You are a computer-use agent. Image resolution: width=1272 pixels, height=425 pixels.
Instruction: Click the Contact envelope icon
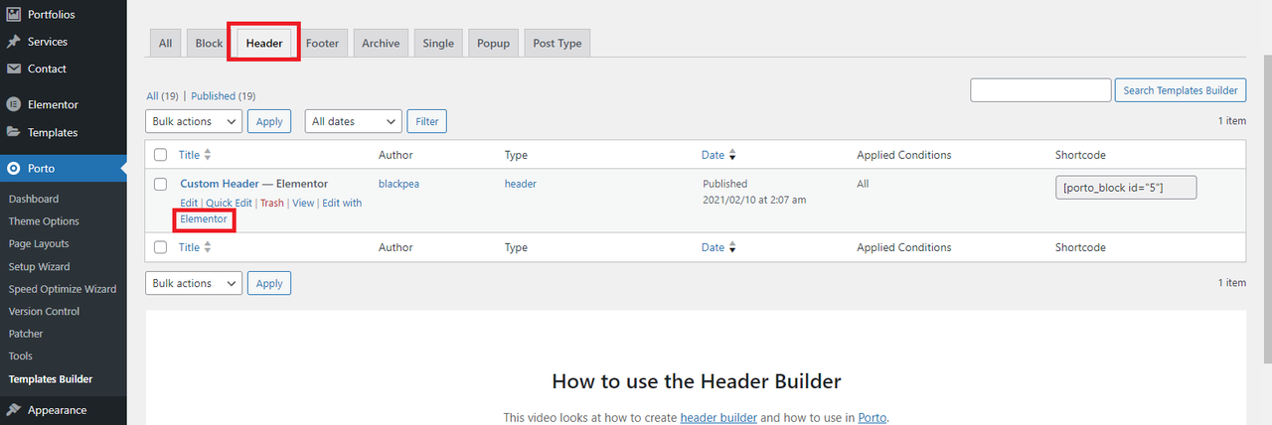point(14,69)
